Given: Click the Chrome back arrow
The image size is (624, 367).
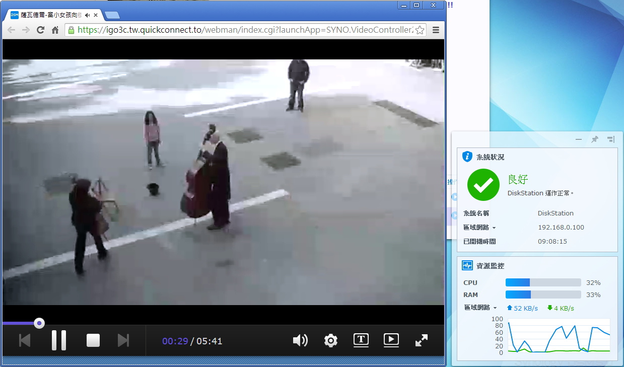Looking at the screenshot, I should pyautogui.click(x=11, y=30).
